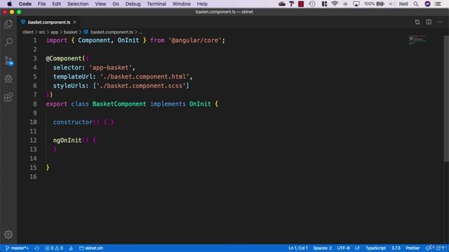Open the Go menu
Image resolution: width=449 pixels, height=252 pixels.
(116, 3)
